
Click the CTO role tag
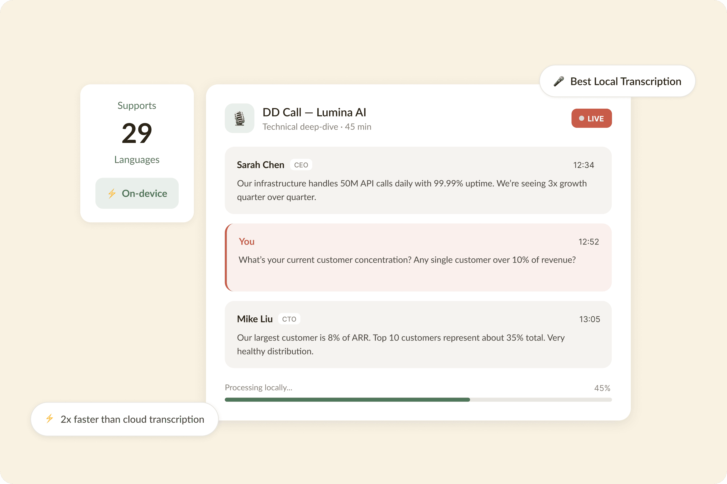coord(289,319)
